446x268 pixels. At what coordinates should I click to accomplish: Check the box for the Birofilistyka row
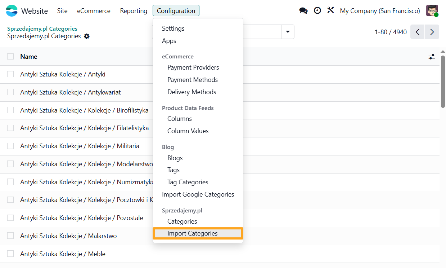[x=10, y=110]
